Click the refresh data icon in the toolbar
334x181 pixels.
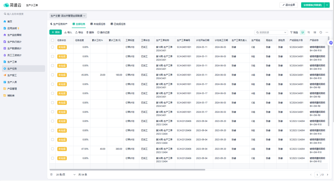[321, 32]
